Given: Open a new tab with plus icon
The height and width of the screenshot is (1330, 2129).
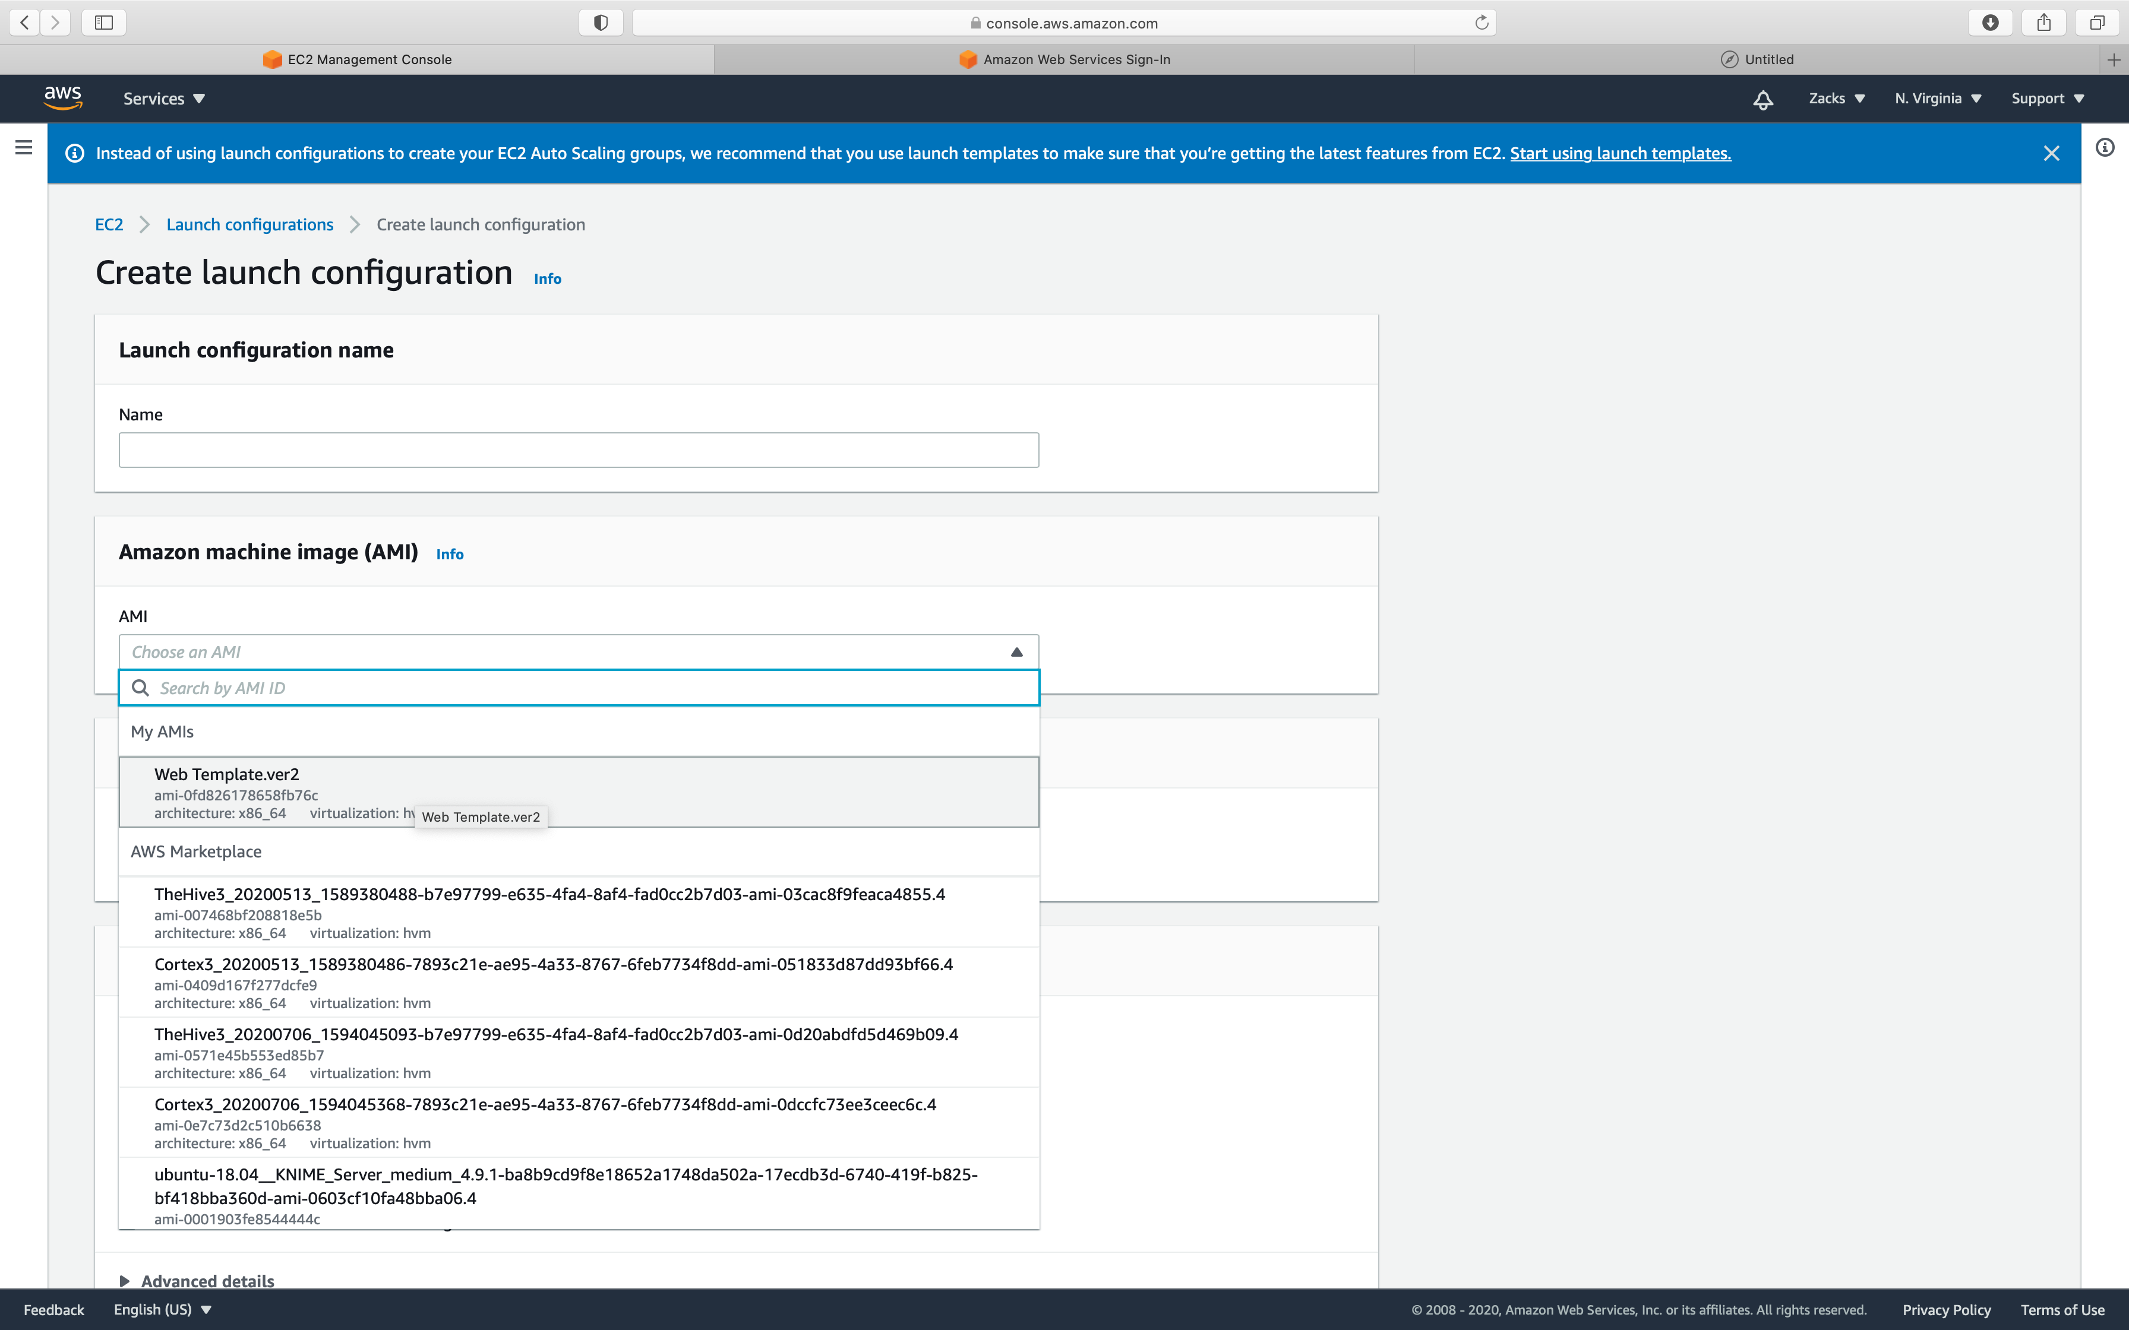Looking at the screenshot, I should [x=2113, y=60].
